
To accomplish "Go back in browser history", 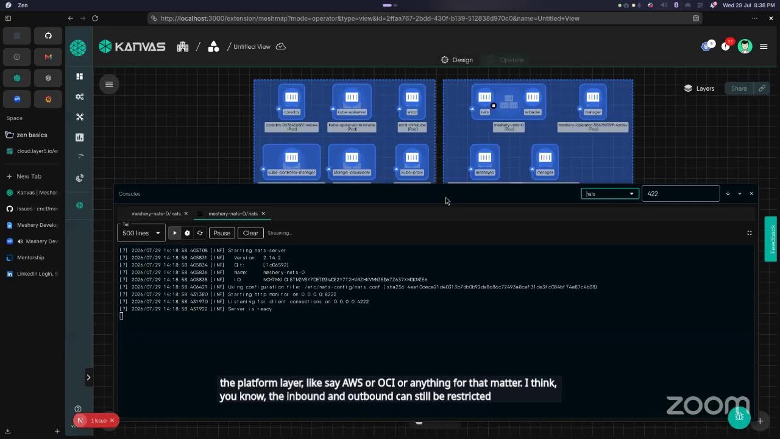I will 71,18.
